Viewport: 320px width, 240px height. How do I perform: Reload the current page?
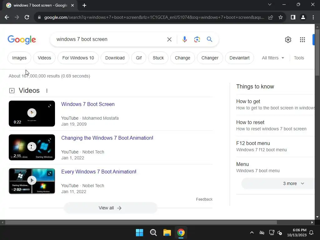27,17
